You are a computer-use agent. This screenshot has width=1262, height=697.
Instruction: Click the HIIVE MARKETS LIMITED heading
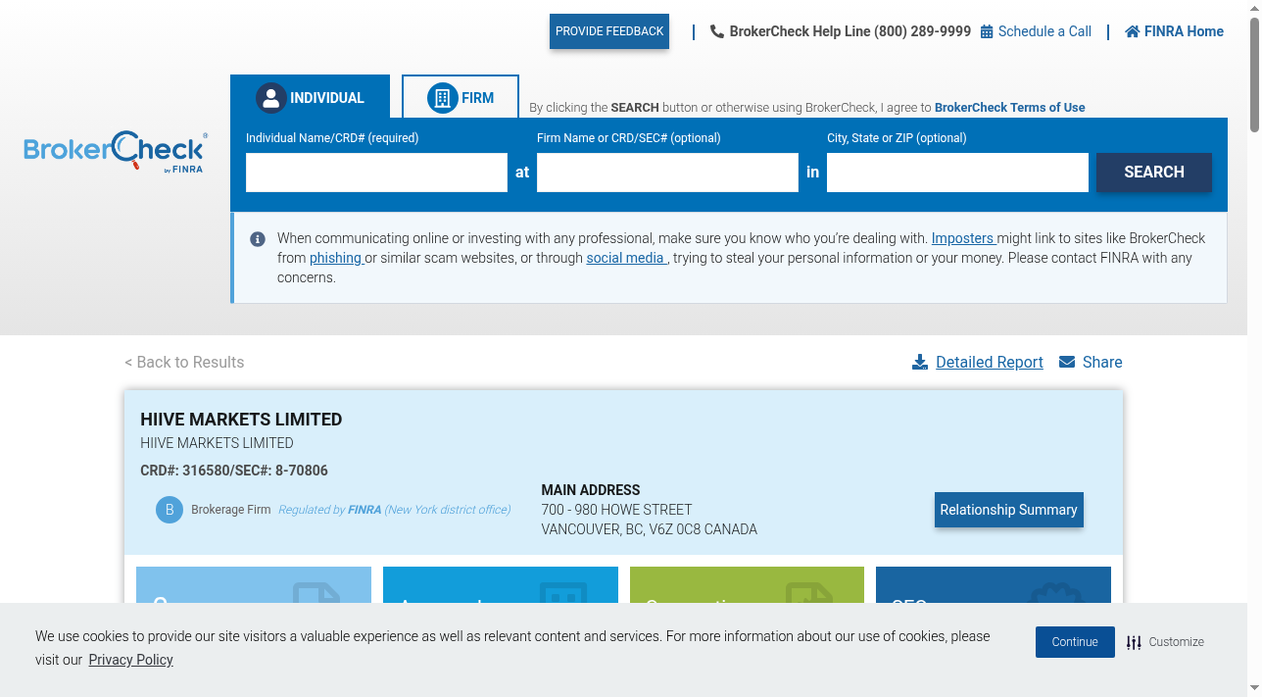[x=241, y=420]
